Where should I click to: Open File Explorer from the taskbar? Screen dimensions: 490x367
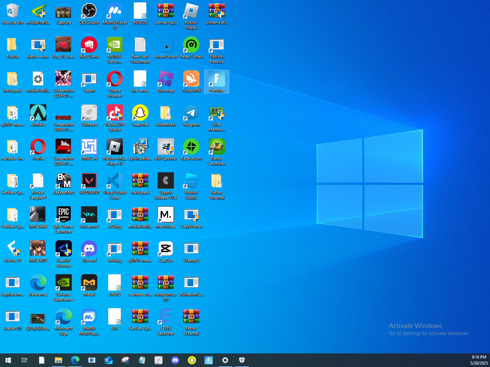(59, 360)
